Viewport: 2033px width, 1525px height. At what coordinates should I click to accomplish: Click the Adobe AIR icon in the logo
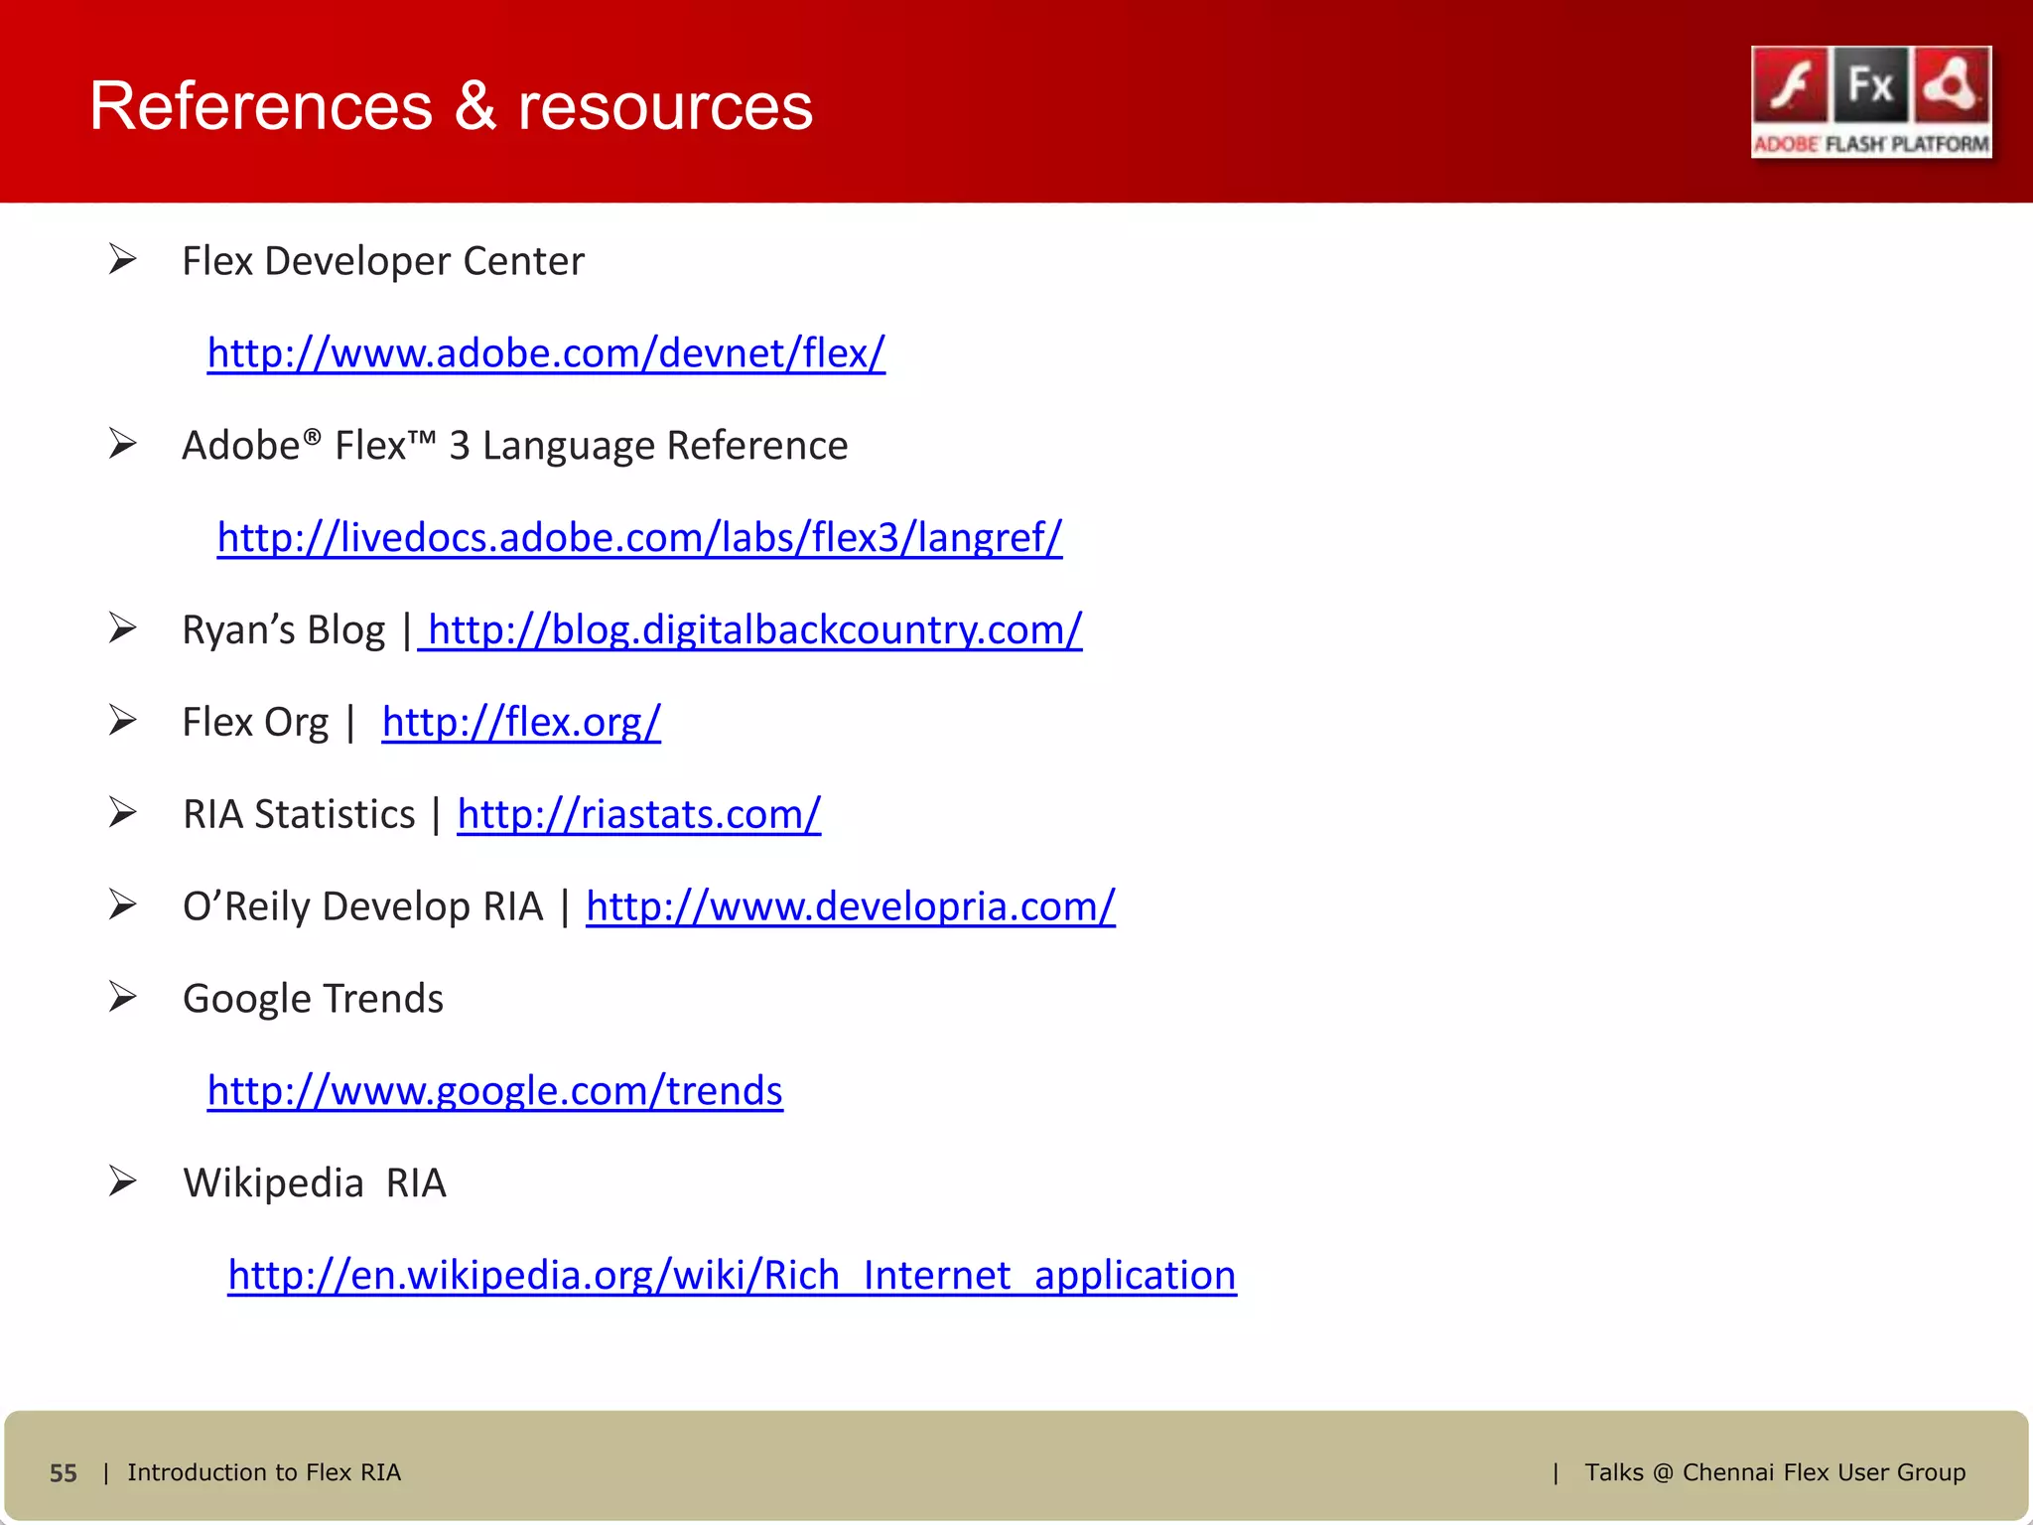click(1951, 85)
